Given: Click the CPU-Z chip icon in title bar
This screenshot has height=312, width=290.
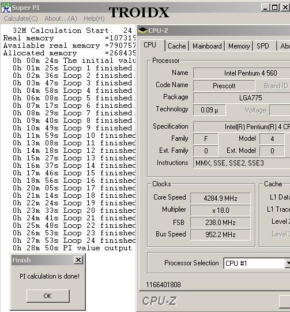Looking at the screenshot, I should click(142, 31).
